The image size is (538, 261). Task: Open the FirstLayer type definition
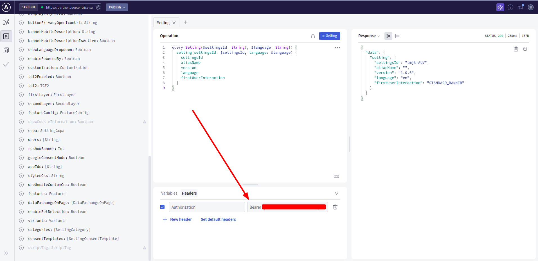point(64,95)
